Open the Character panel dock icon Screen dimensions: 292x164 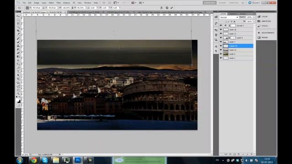[216, 46]
